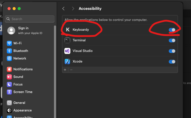Click the Notifications bell icon
This screenshot has height=118, width=191.
point(9,69)
